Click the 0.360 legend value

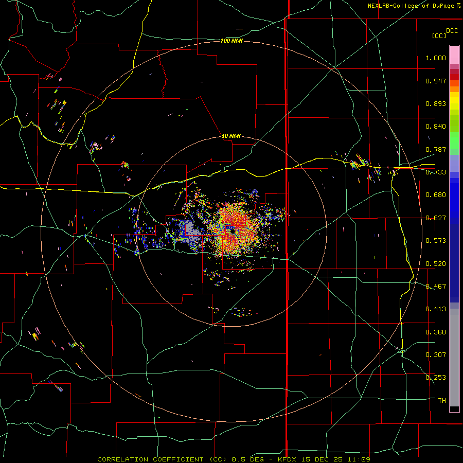point(436,332)
